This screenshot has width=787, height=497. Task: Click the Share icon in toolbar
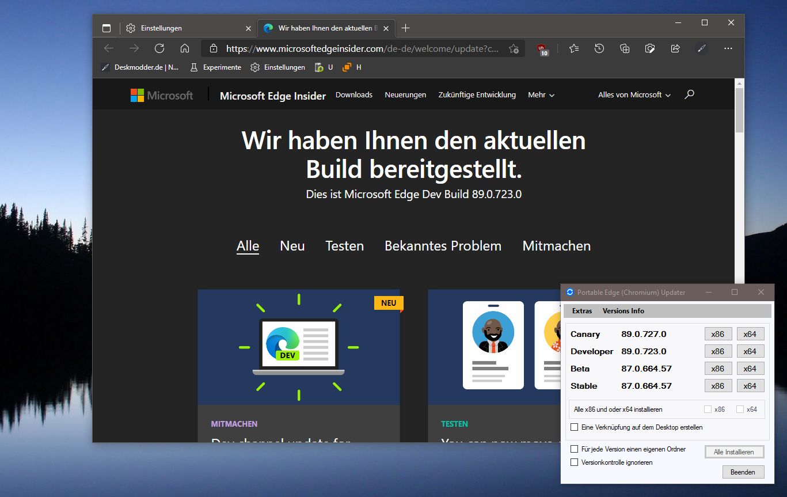(675, 48)
